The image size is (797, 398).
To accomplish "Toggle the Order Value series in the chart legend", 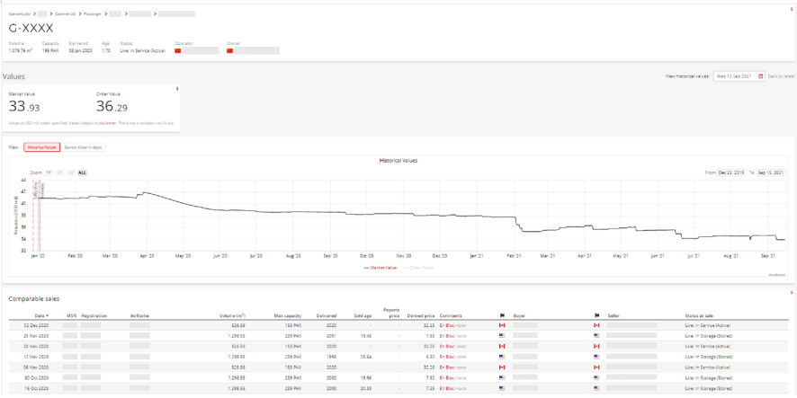I will [x=419, y=268].
